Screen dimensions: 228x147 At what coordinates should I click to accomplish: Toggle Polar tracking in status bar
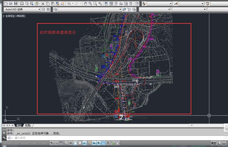coord(70,143)
